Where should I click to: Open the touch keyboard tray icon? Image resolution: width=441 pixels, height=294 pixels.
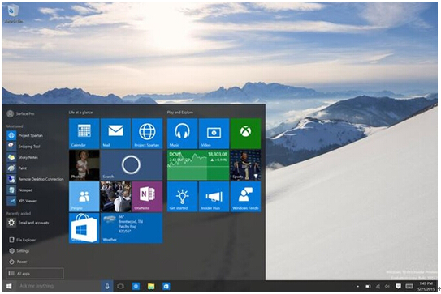click(x=409, y=286)
